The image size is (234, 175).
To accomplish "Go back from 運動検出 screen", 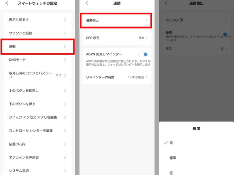I will tap(166, 3).
